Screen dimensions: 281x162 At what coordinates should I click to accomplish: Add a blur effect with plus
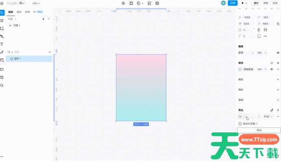[278, 100]
